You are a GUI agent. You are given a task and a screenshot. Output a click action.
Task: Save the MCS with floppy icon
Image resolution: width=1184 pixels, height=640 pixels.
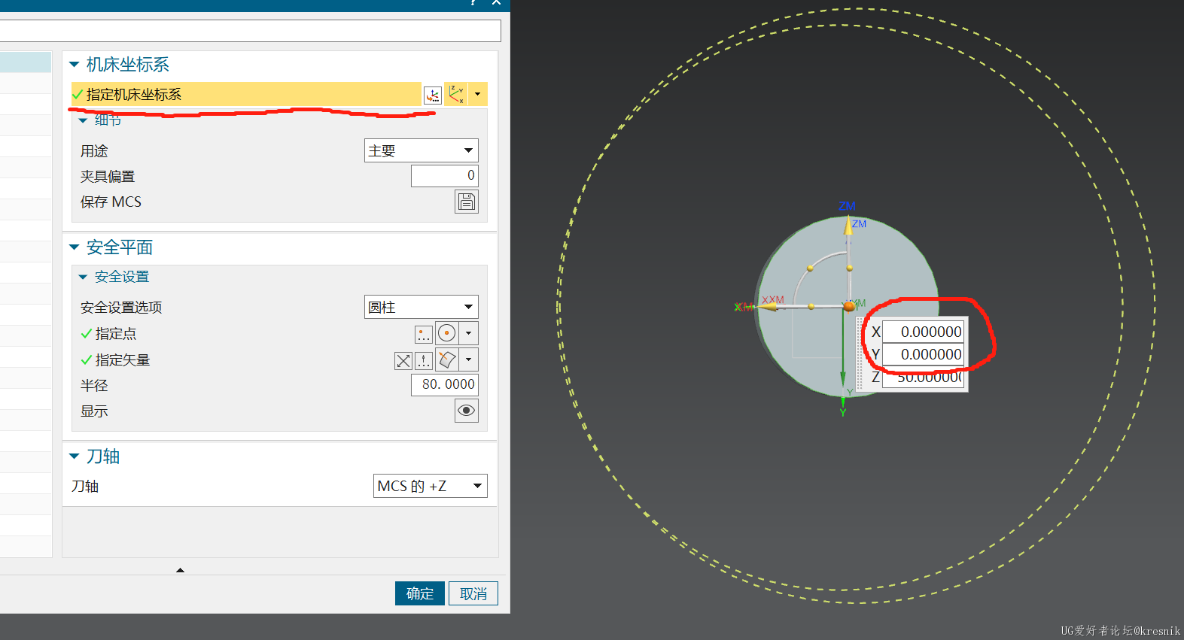coord(467,202)
